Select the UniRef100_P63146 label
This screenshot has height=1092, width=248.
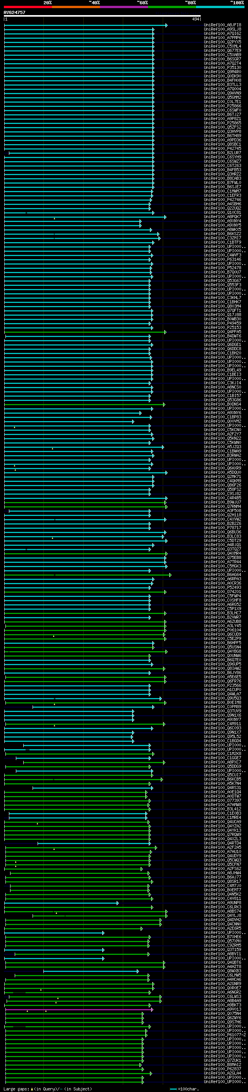pos(222,260)
